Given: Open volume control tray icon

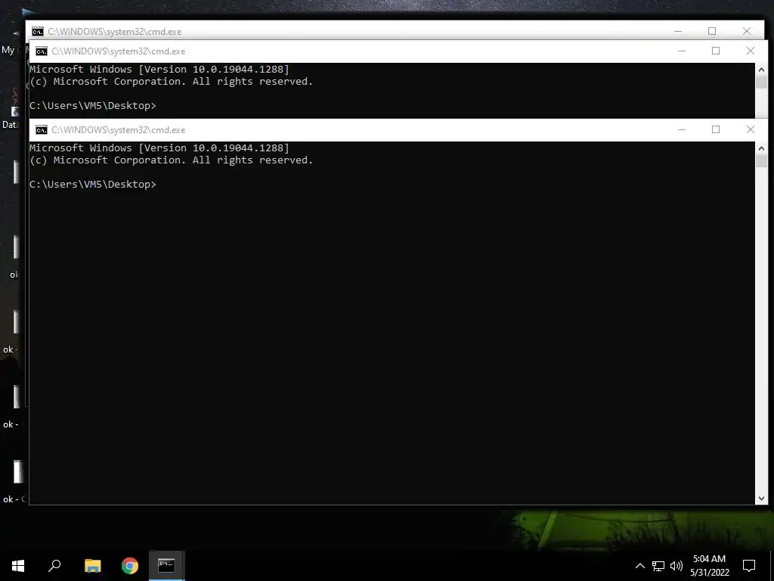Looking at the screenshot, I should (x=676, y=566).
